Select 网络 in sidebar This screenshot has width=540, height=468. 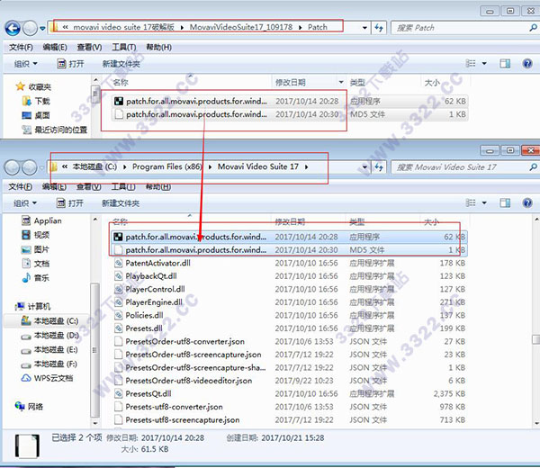30,407
